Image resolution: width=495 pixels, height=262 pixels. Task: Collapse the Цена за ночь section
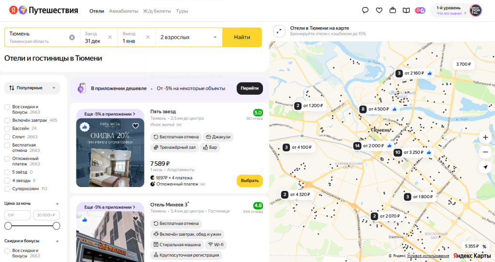[58, 204]
